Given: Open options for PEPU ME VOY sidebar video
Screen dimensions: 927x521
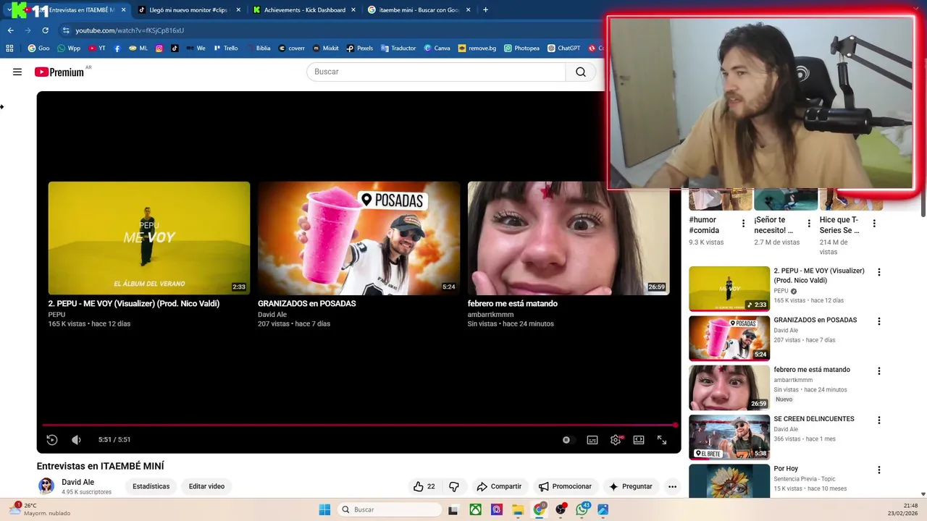Looking at the screenshot, I should [x=879, y=273].
